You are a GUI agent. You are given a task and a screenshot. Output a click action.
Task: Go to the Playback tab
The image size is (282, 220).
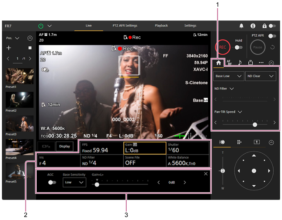coord(161,26)
